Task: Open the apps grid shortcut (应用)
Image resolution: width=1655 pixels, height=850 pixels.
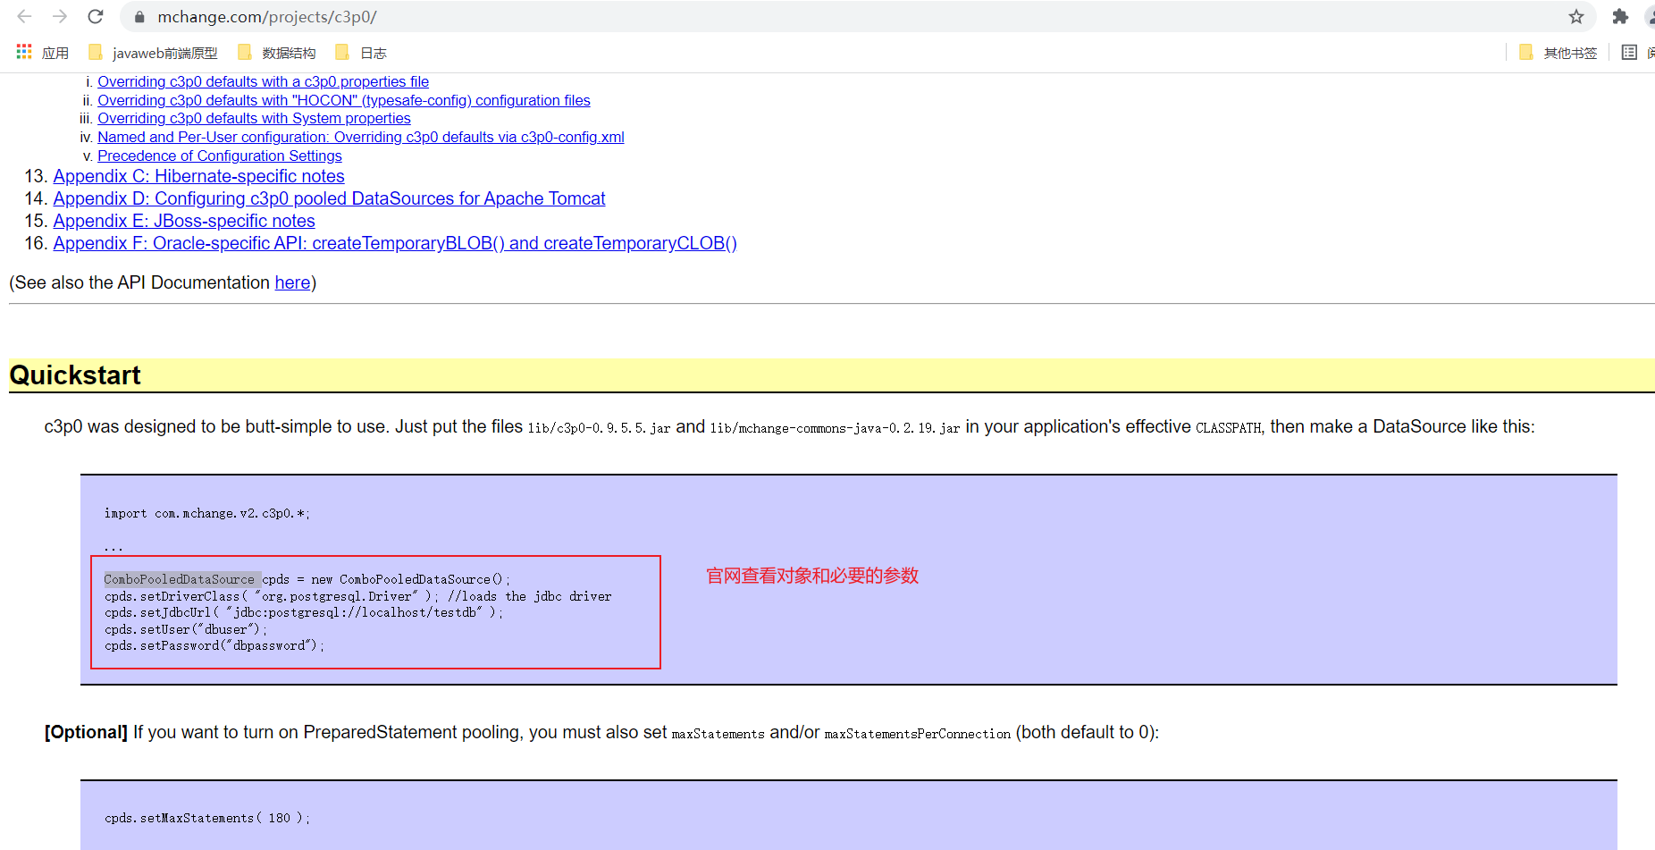Action: pyautogui.click(x=42, y=53)
